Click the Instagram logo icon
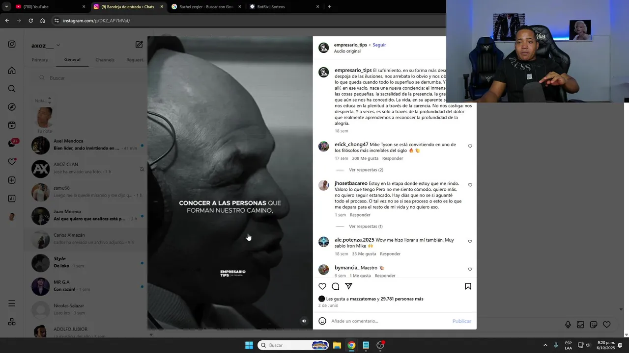 [12, 44]
